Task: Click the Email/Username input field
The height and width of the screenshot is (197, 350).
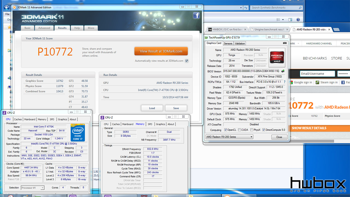Action: [317, 74]
